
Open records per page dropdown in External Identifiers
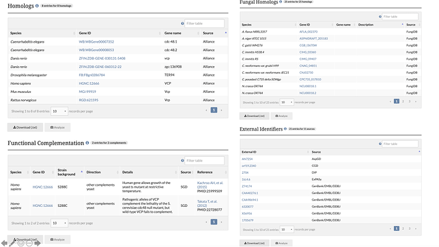pyautogui.click(x=287, y=229)
